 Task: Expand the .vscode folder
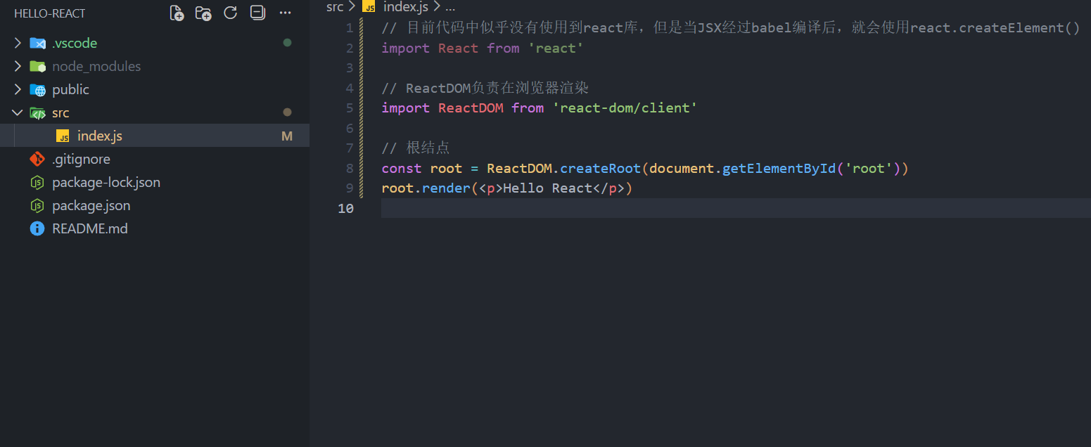tap(18, 43)
